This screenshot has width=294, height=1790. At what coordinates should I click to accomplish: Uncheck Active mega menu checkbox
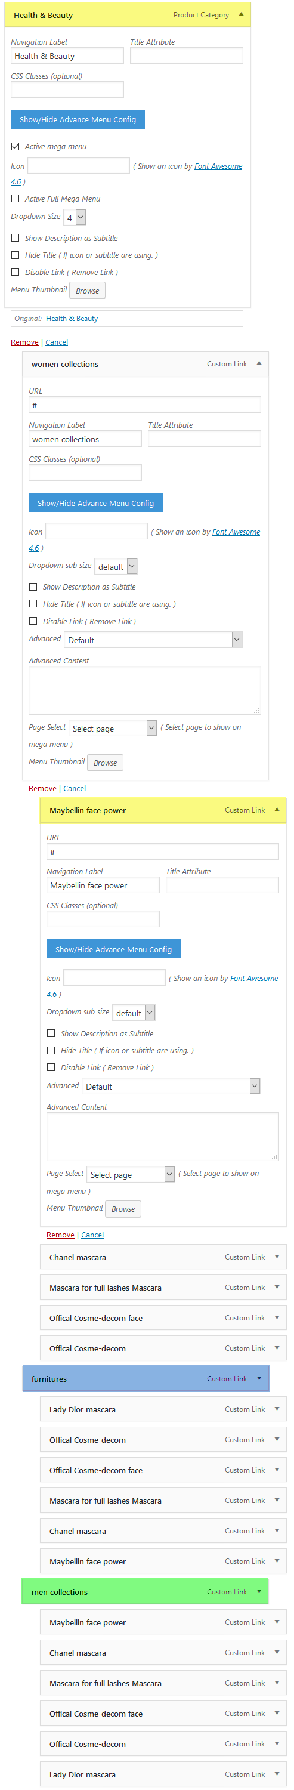pos(16,147)
